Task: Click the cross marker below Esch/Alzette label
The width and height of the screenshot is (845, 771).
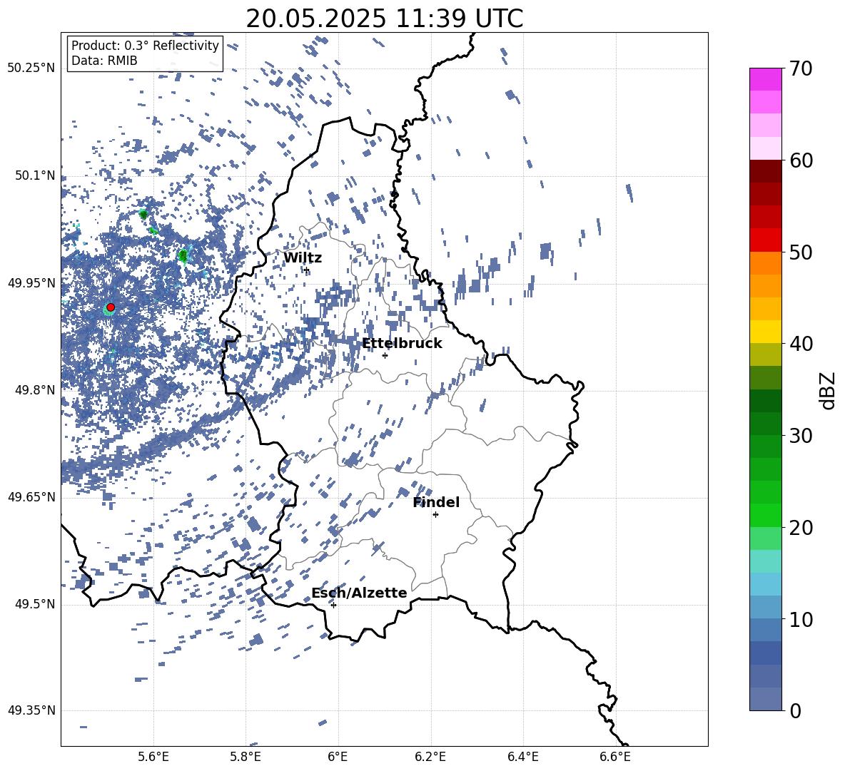Action: [x=333, y=605]
